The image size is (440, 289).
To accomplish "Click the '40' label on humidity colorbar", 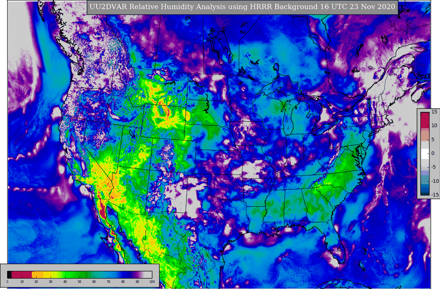I will pos(65,282).
